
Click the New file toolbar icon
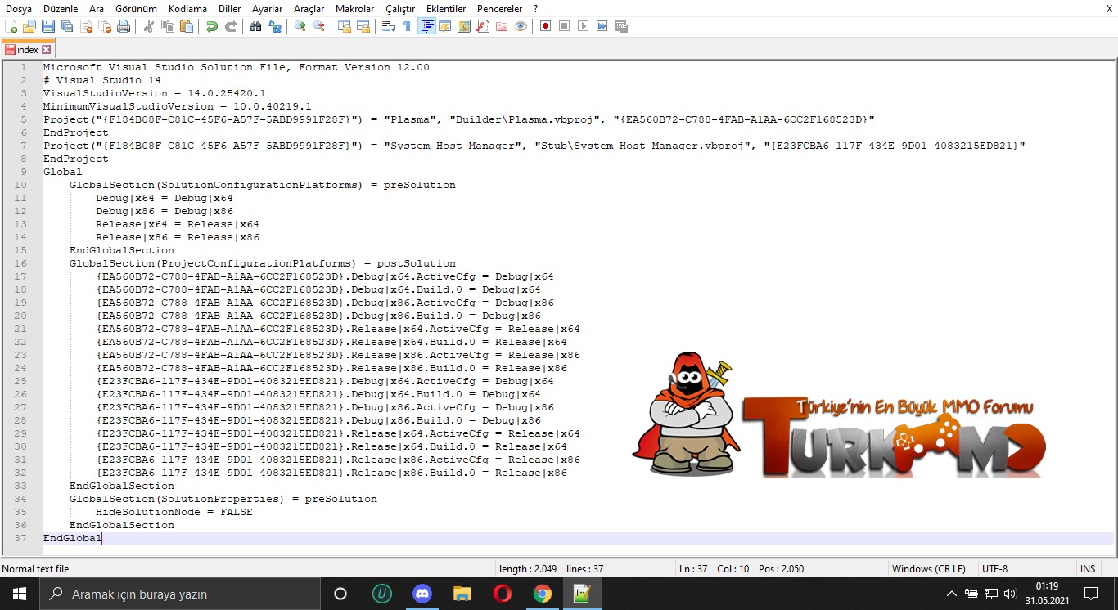[11, 26]
